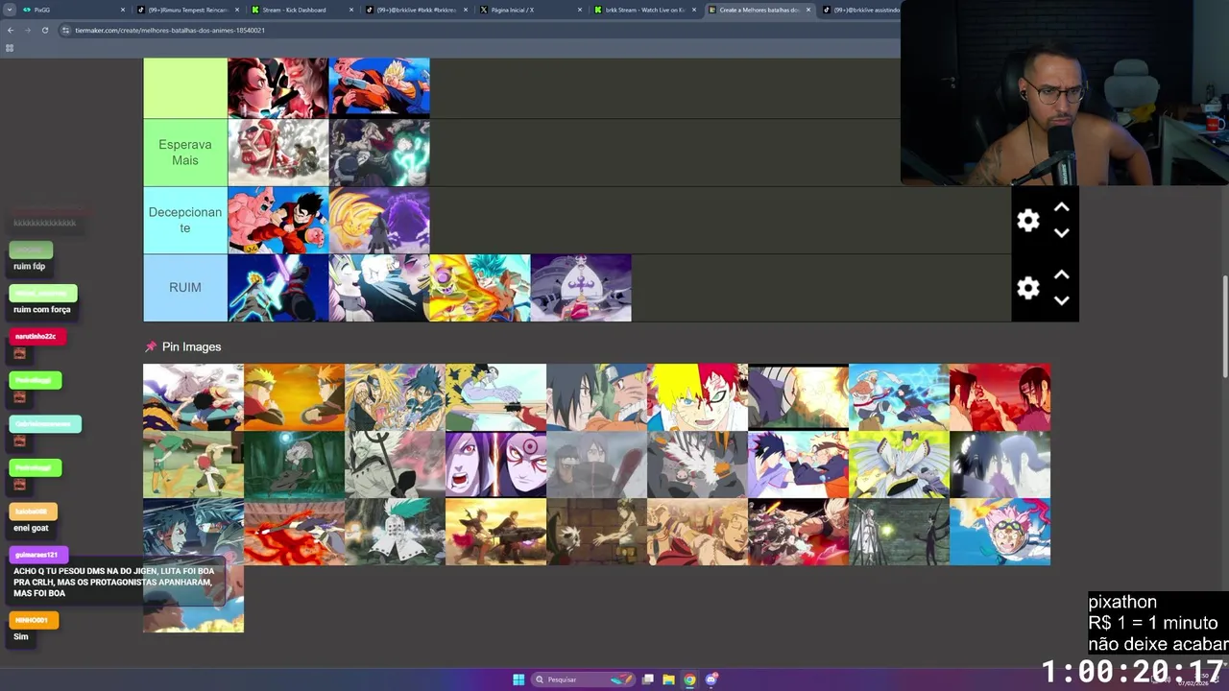Select the last image in RUIM row
Viewport: 1229px width, 691px height.
click(x=581, y=288)
